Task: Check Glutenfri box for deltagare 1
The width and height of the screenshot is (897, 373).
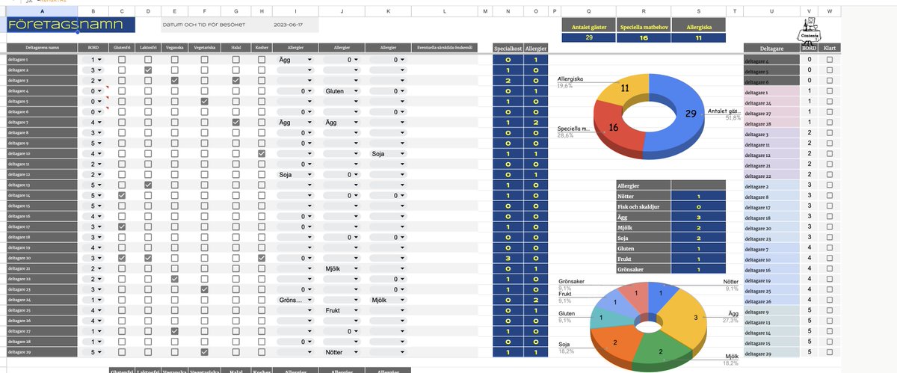Action: (122, 59)
